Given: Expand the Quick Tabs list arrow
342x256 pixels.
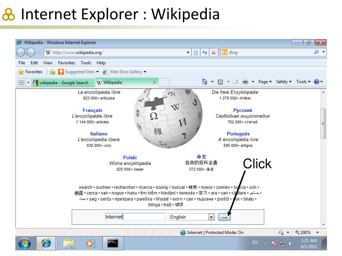Looking at the screenshot, I should (28, 83).
